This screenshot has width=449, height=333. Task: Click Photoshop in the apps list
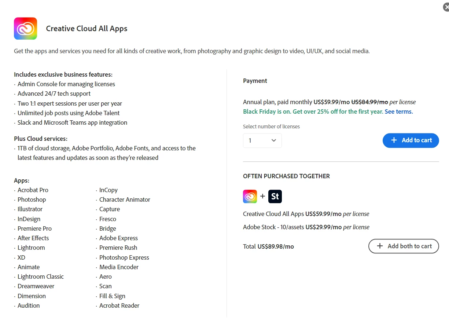coord(32,200)
